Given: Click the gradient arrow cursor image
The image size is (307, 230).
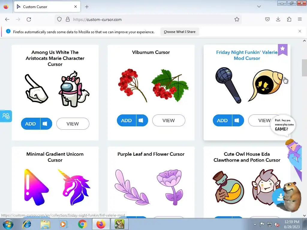Looking at the screenshot, I should tap(36, 187).
